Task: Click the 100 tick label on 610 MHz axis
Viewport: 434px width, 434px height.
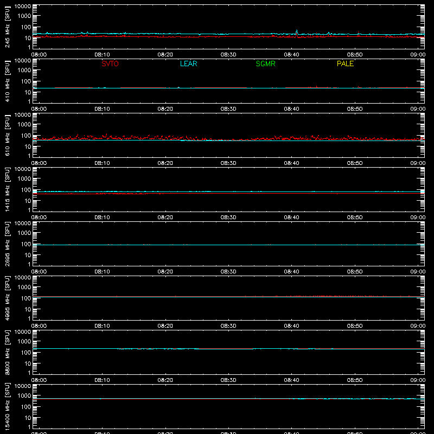Action: (x=26, y=136)
